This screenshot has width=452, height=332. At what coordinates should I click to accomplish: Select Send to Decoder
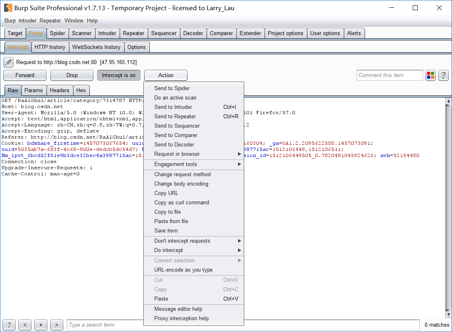[x=194, y=144]
